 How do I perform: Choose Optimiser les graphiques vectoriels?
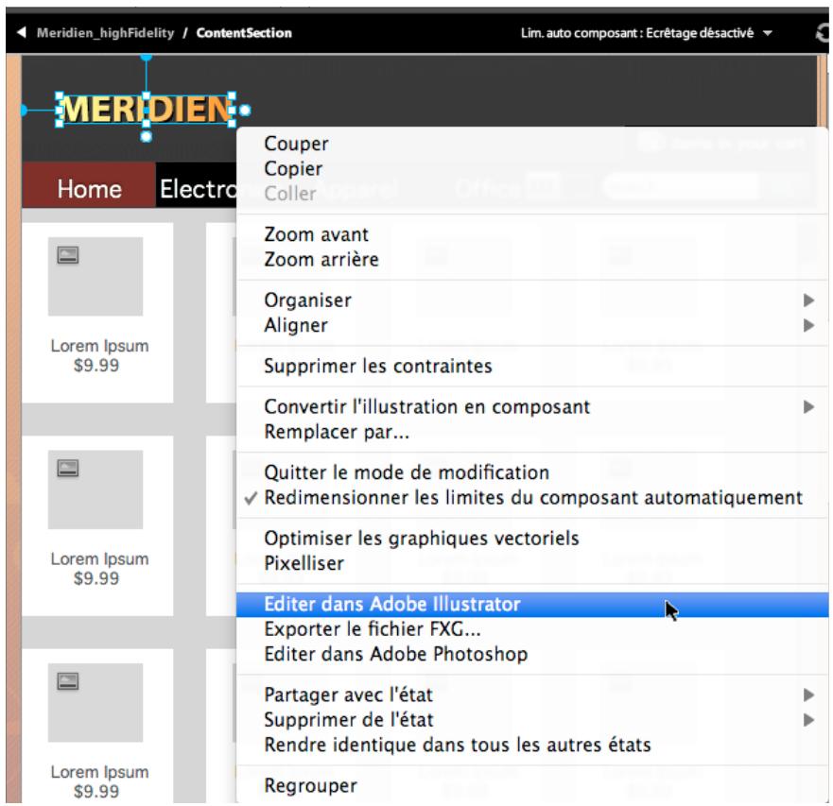point(532,538)
